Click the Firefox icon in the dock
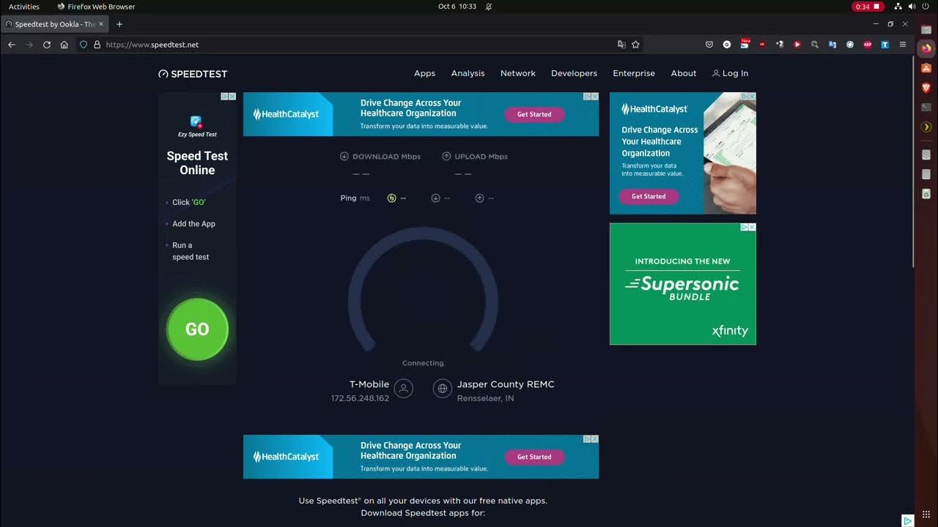The image size is (938, 527). tap(926, 48)
